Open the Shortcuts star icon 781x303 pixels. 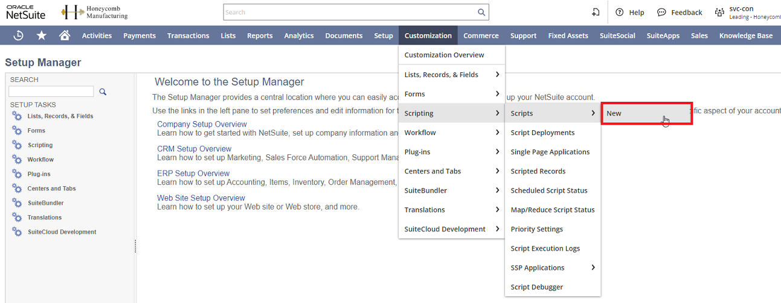coord(42,36)
